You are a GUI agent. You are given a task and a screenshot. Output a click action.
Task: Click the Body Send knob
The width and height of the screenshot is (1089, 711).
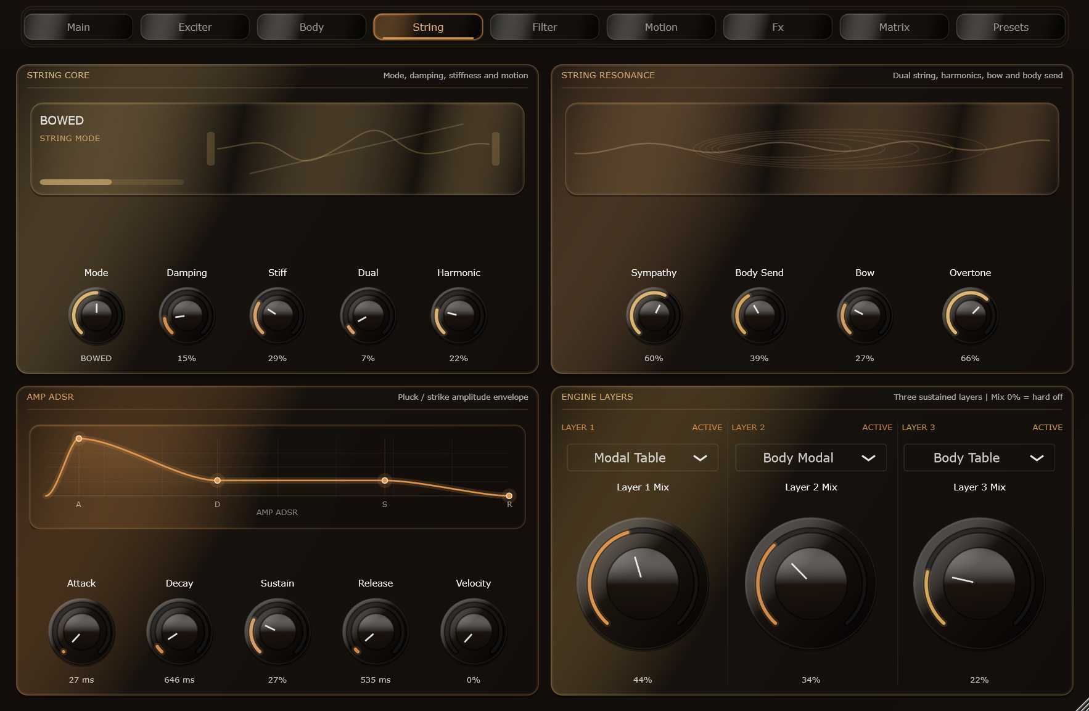click(759, 315)
